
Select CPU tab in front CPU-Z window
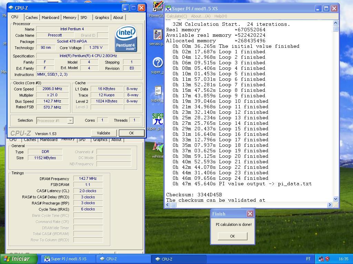(14, 17)
